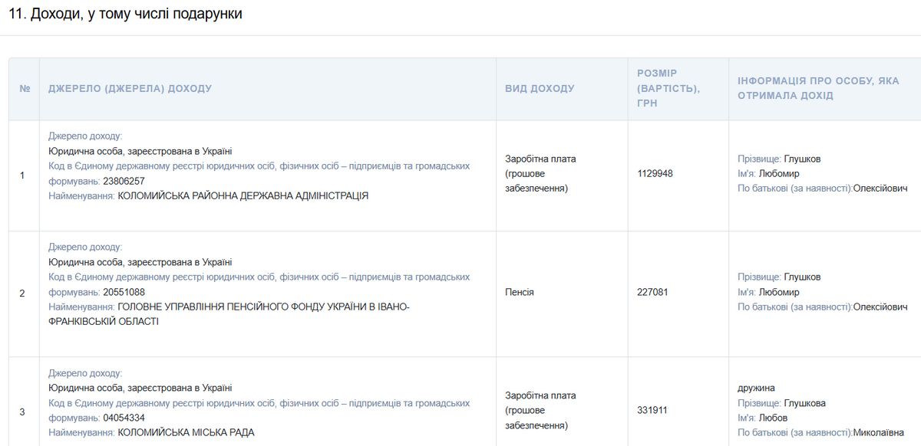Screen dimensions: 921x446
Task: Click the surname "Глушкова" in row 3
Action: [804, 403]
